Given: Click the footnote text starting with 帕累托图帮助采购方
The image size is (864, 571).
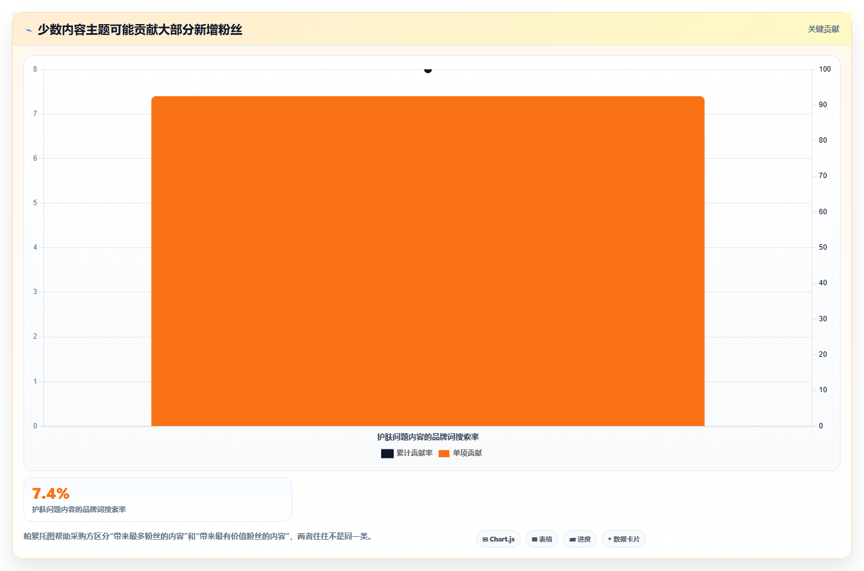Looking at the screenshot, I should [198, 536].
